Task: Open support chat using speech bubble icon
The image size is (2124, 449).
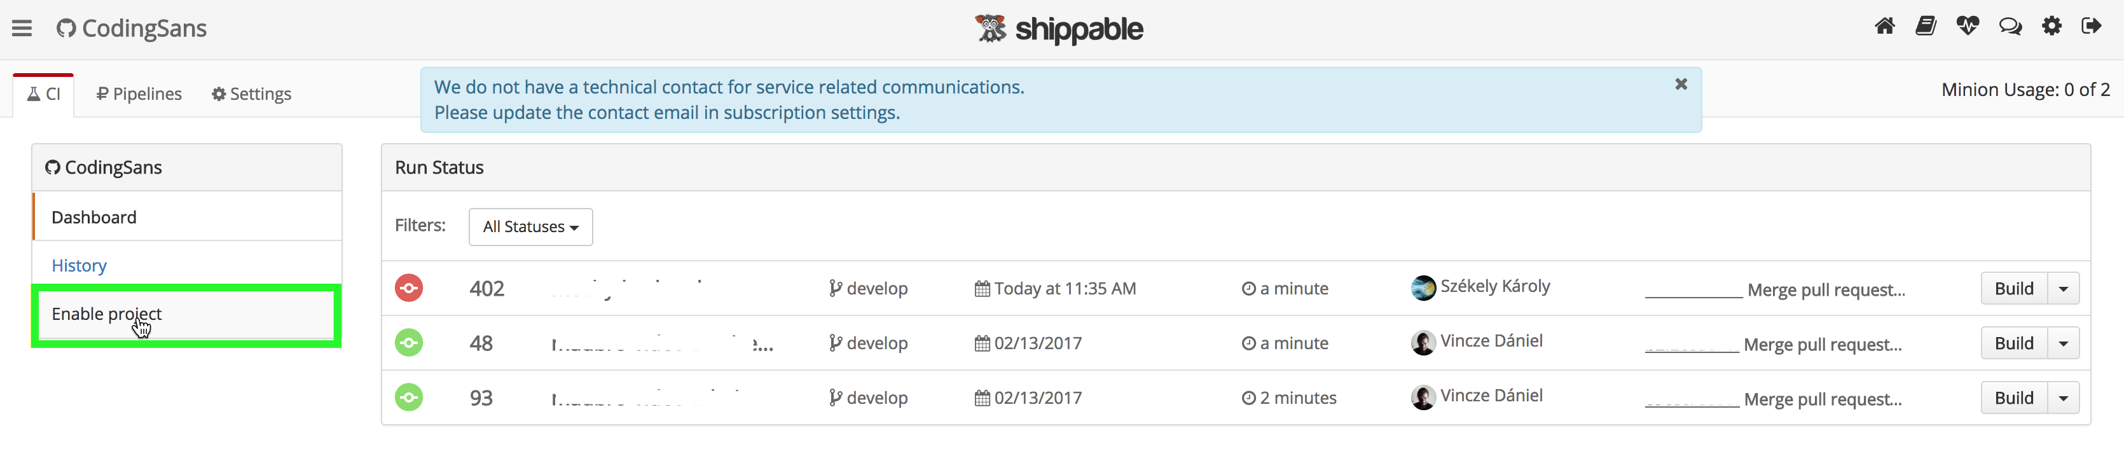Action: (2011, 25)
